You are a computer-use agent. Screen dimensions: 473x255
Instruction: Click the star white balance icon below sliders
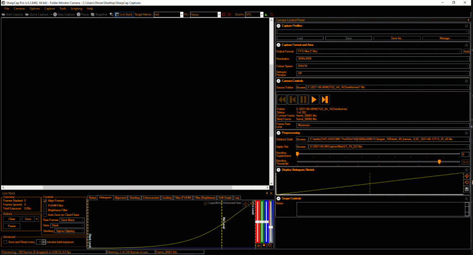tap(264, 246)
